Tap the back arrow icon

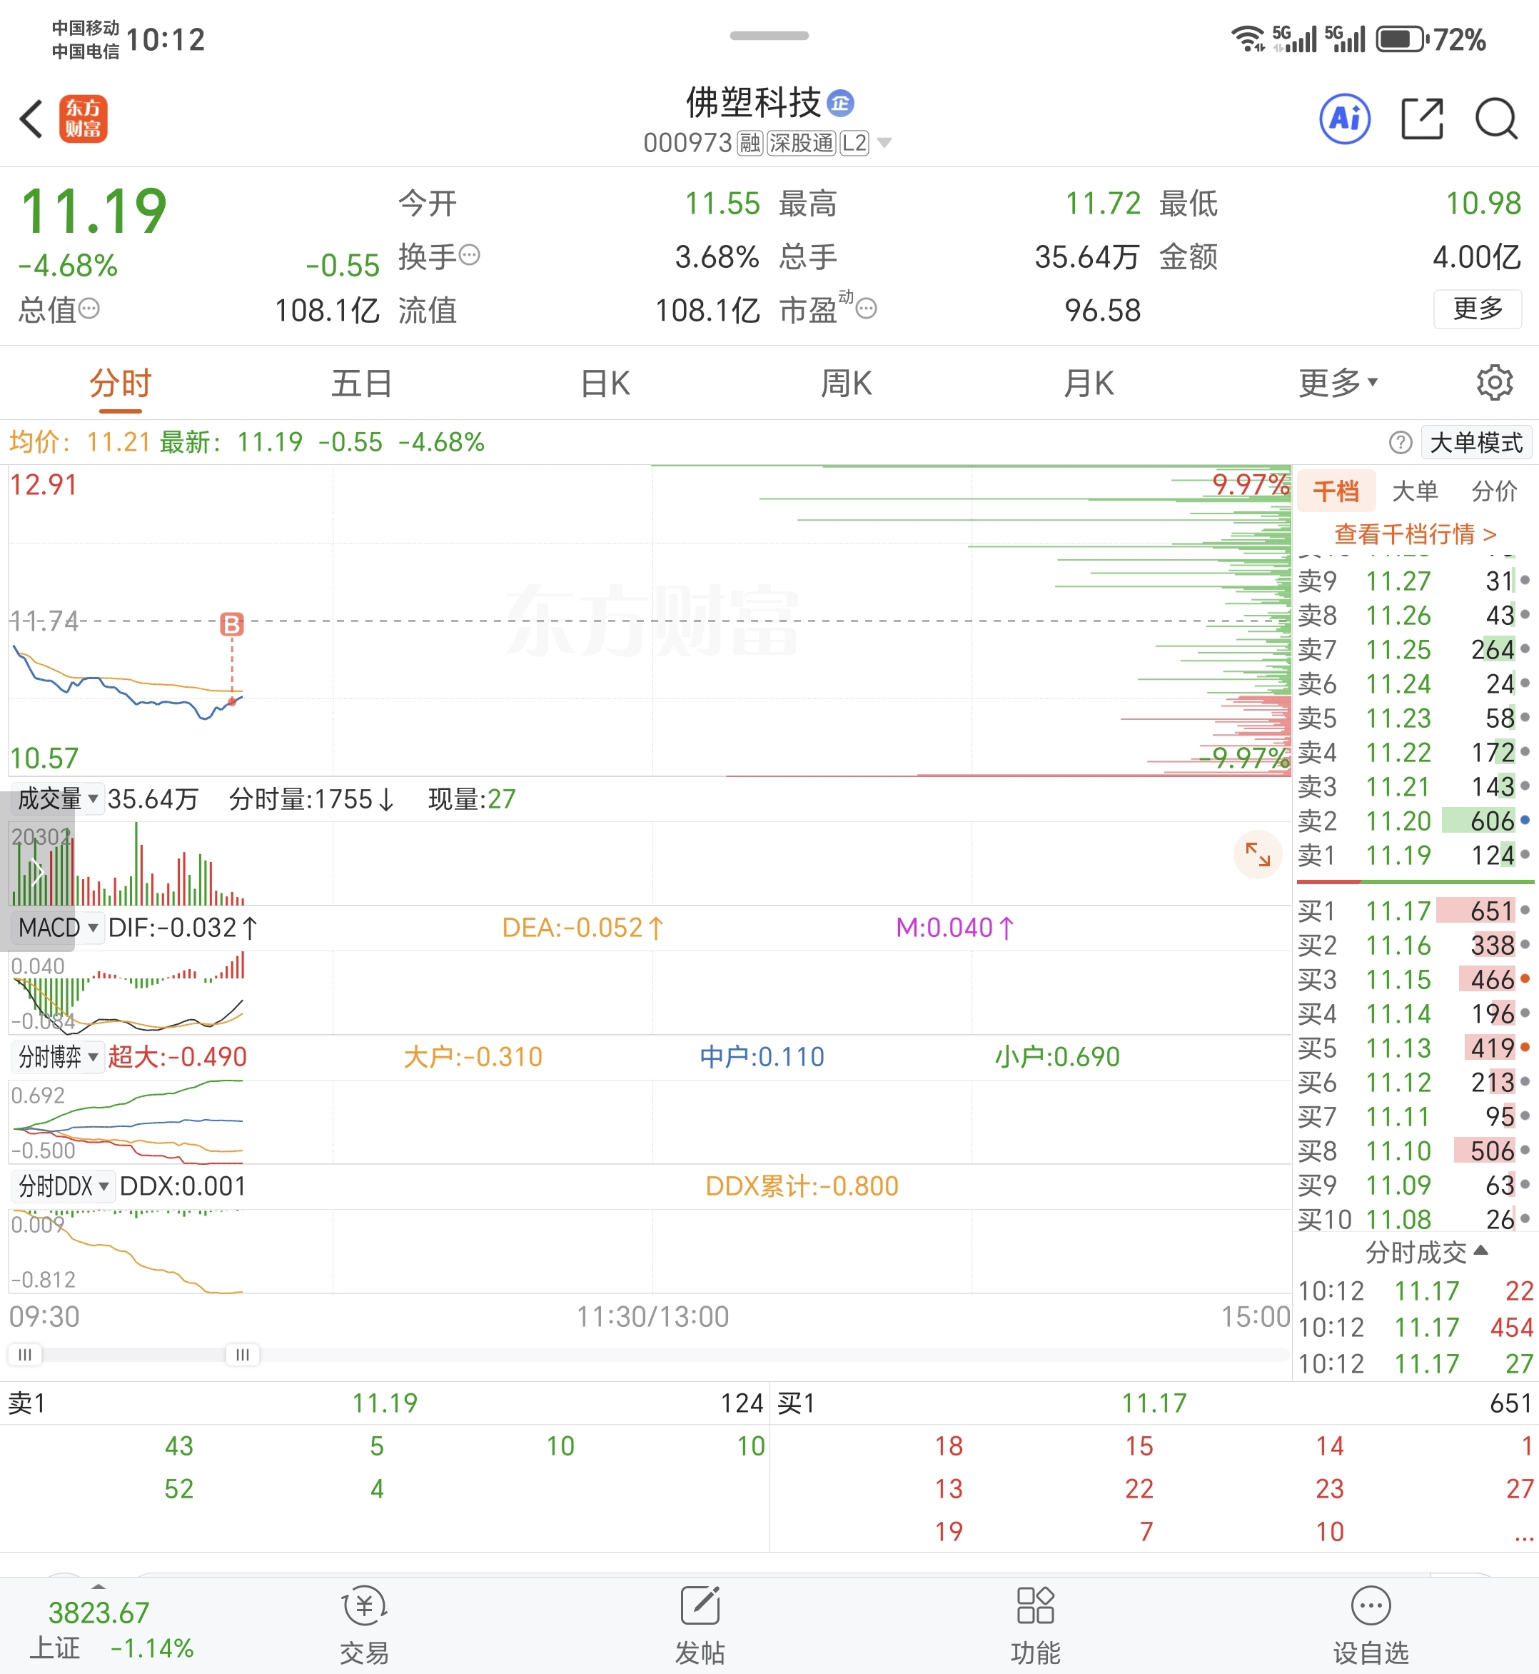coord(31,119)
